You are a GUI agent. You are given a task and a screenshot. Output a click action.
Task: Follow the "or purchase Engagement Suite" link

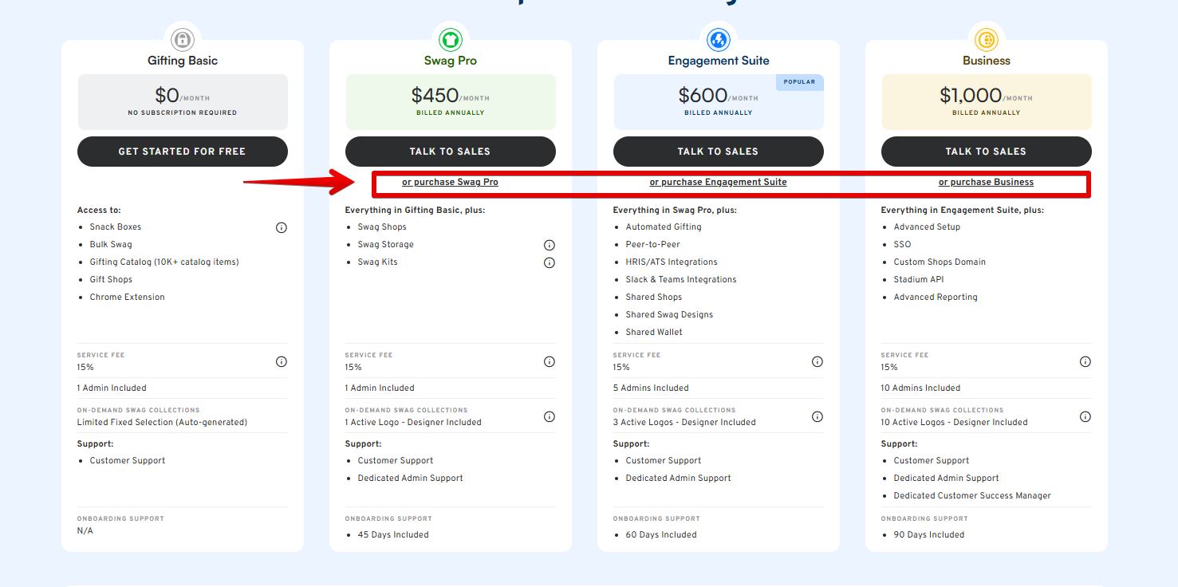[719, 182]
